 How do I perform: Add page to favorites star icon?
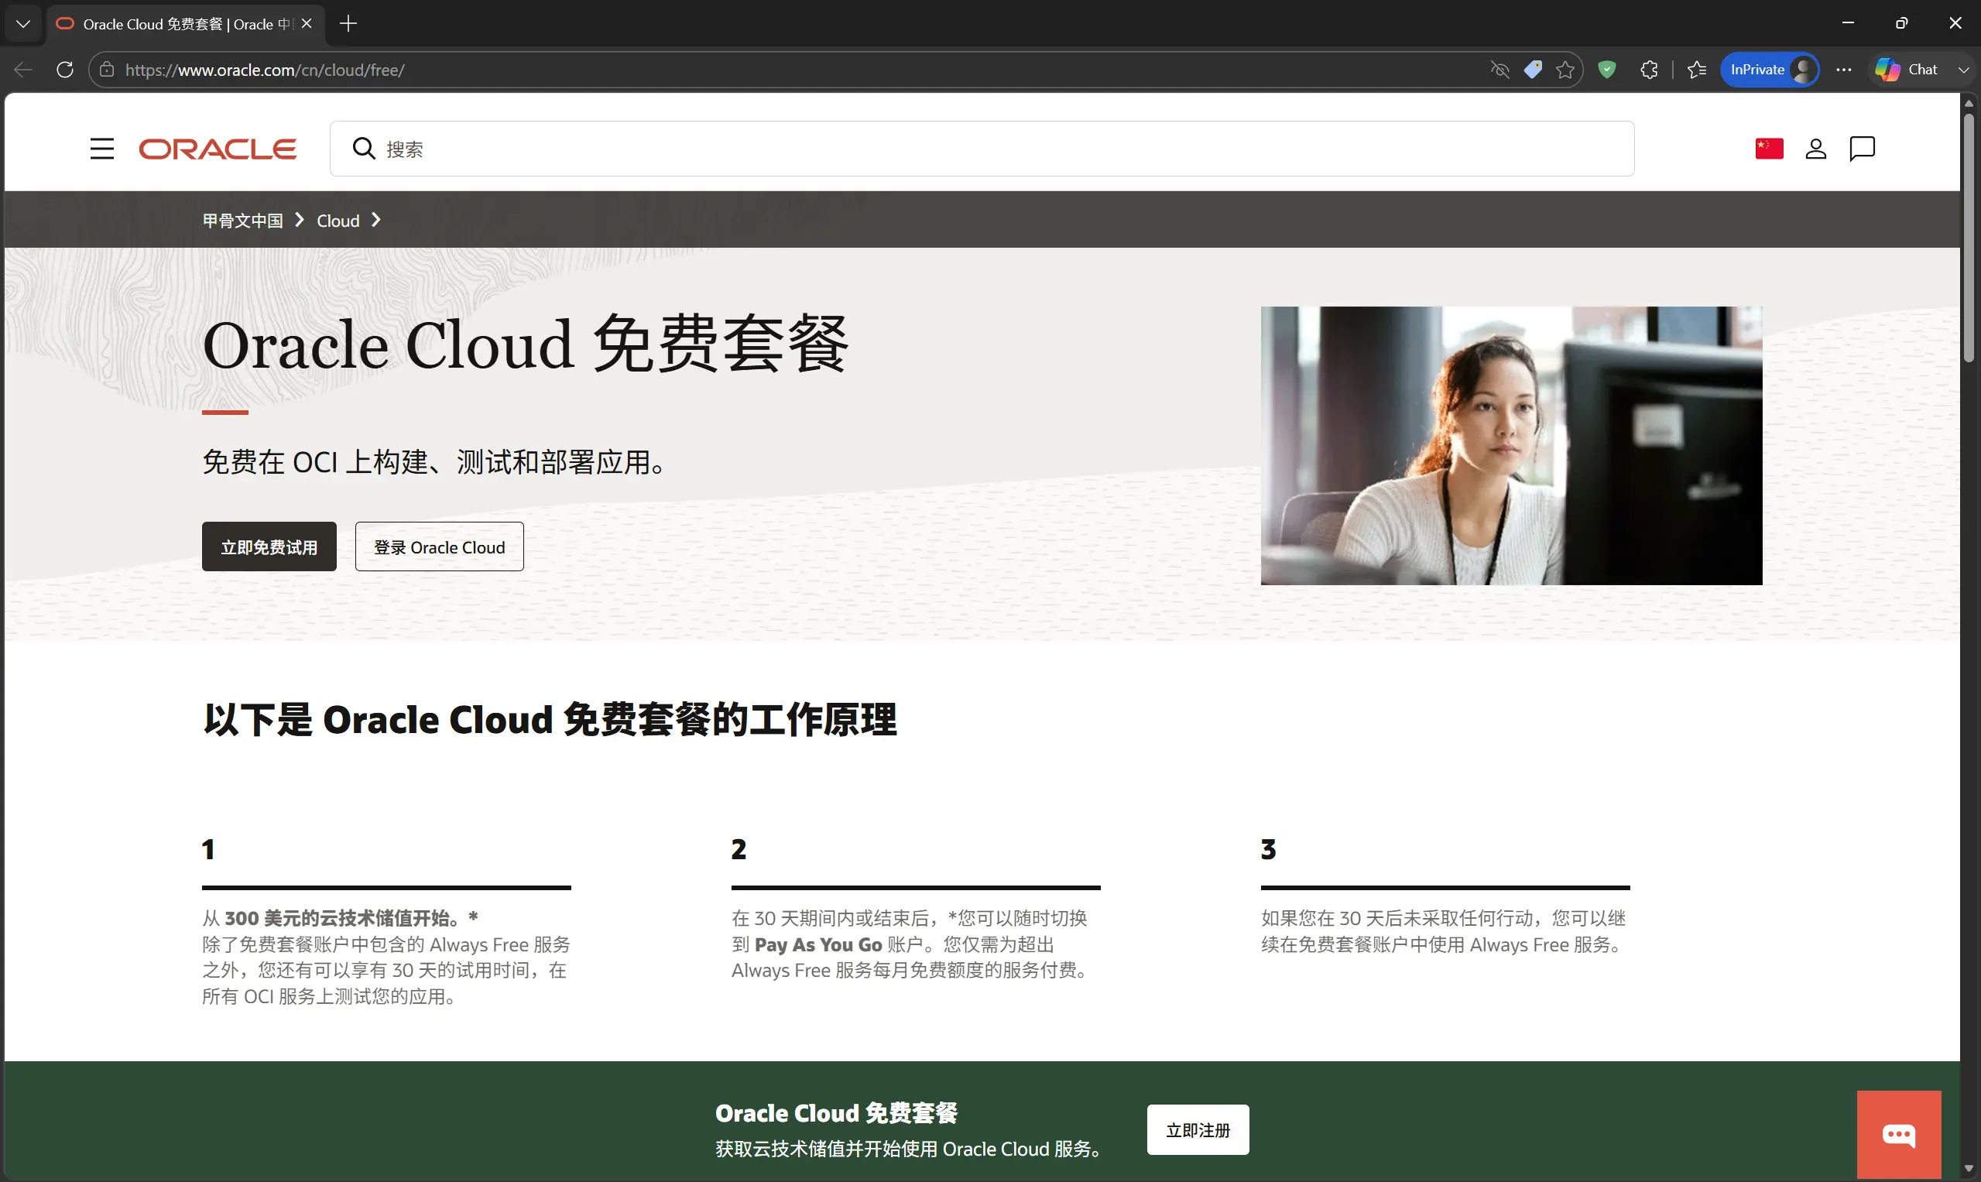[1565, 70]
